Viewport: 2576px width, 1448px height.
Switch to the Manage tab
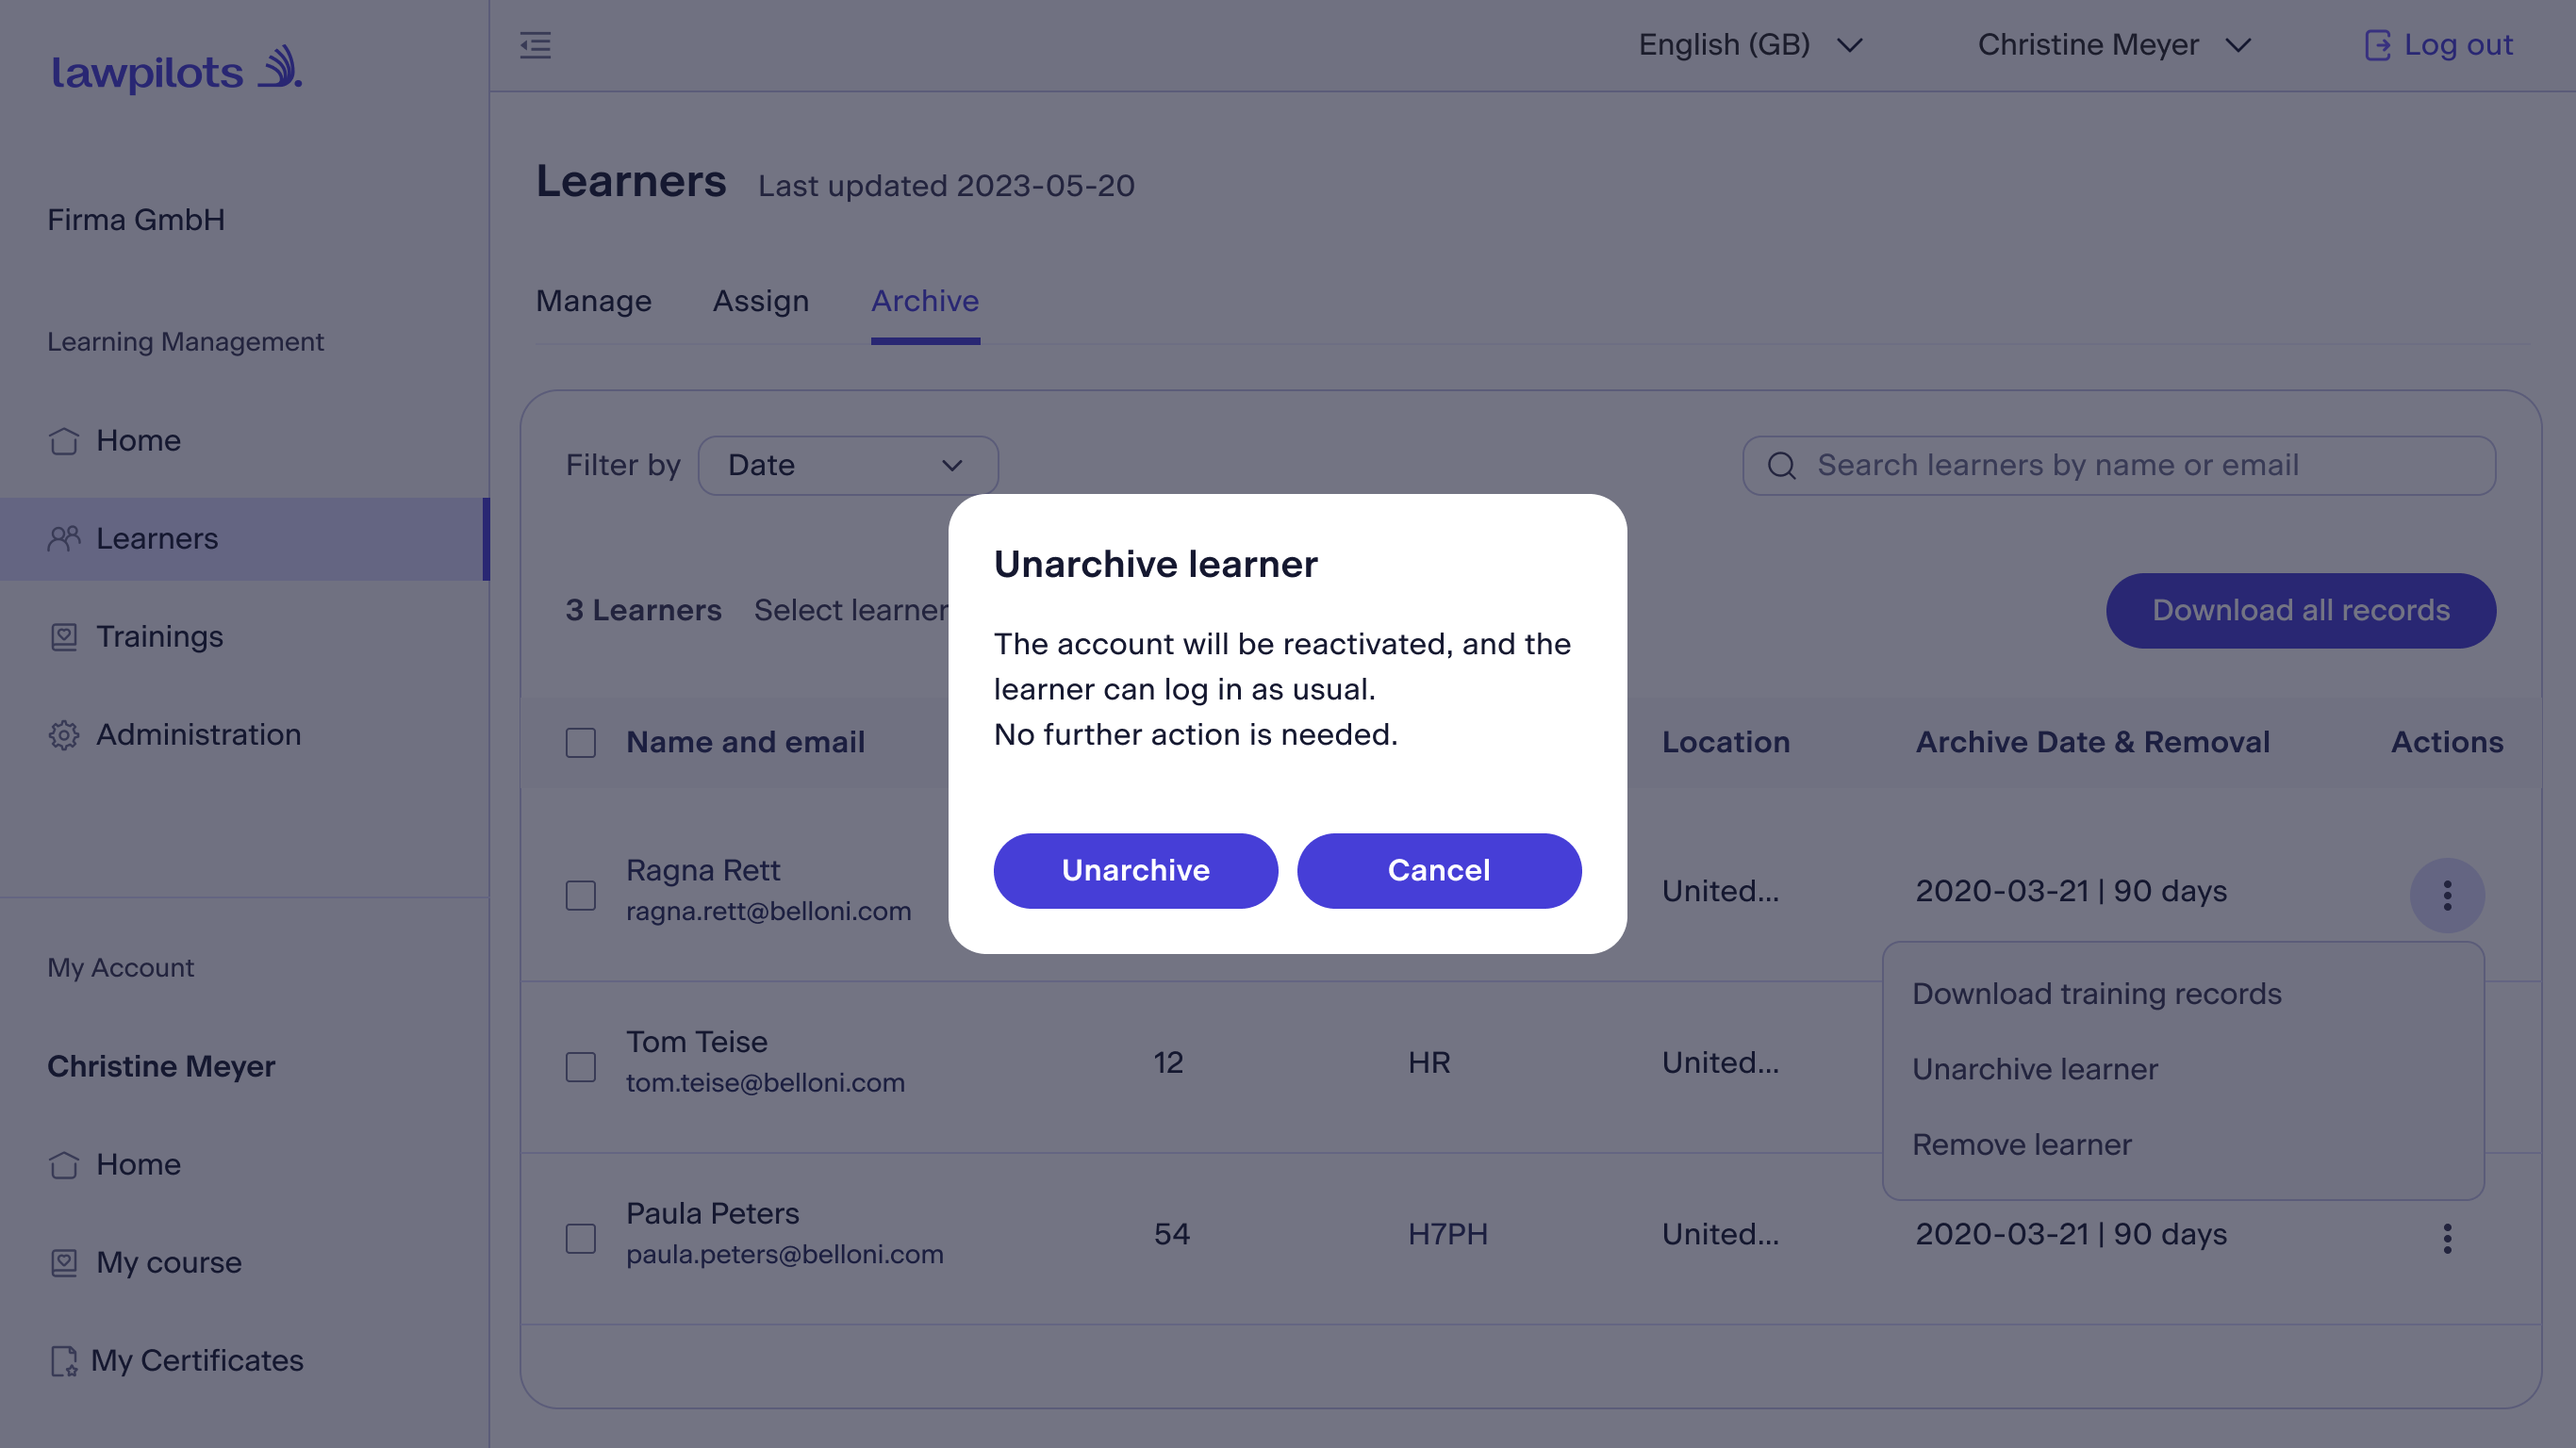593,301
